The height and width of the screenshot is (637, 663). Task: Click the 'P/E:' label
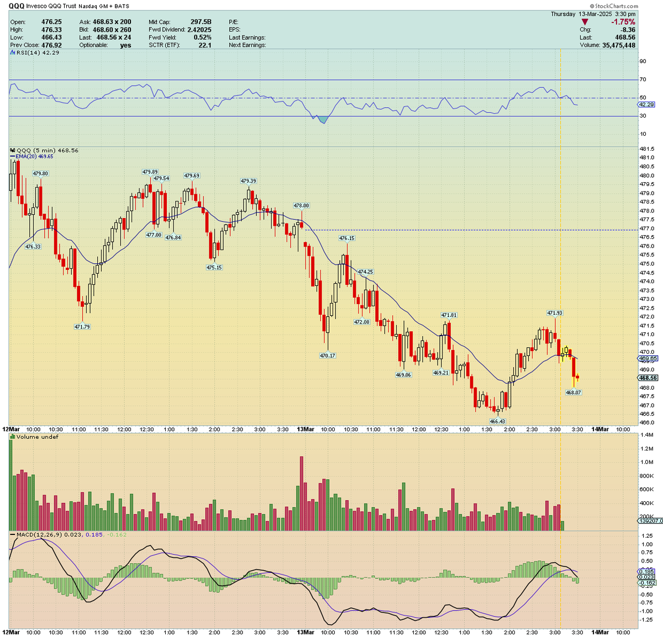coord(234,22)
